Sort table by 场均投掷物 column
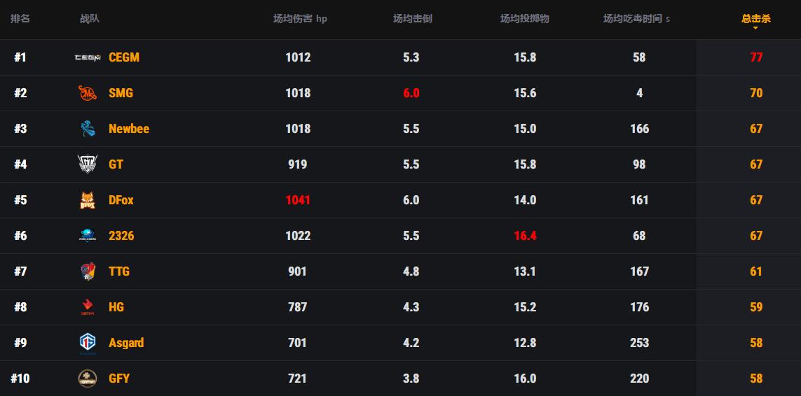Image resolution: width=801 pixels, height=396 pixels. pos(524,19)
